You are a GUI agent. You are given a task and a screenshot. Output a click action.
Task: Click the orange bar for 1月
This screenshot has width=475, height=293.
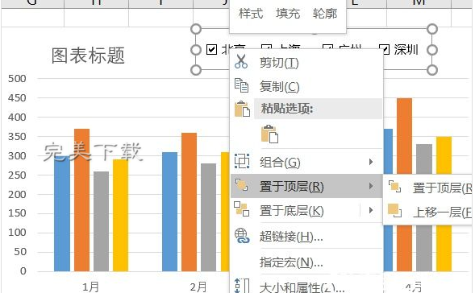(x=81, y=200)
